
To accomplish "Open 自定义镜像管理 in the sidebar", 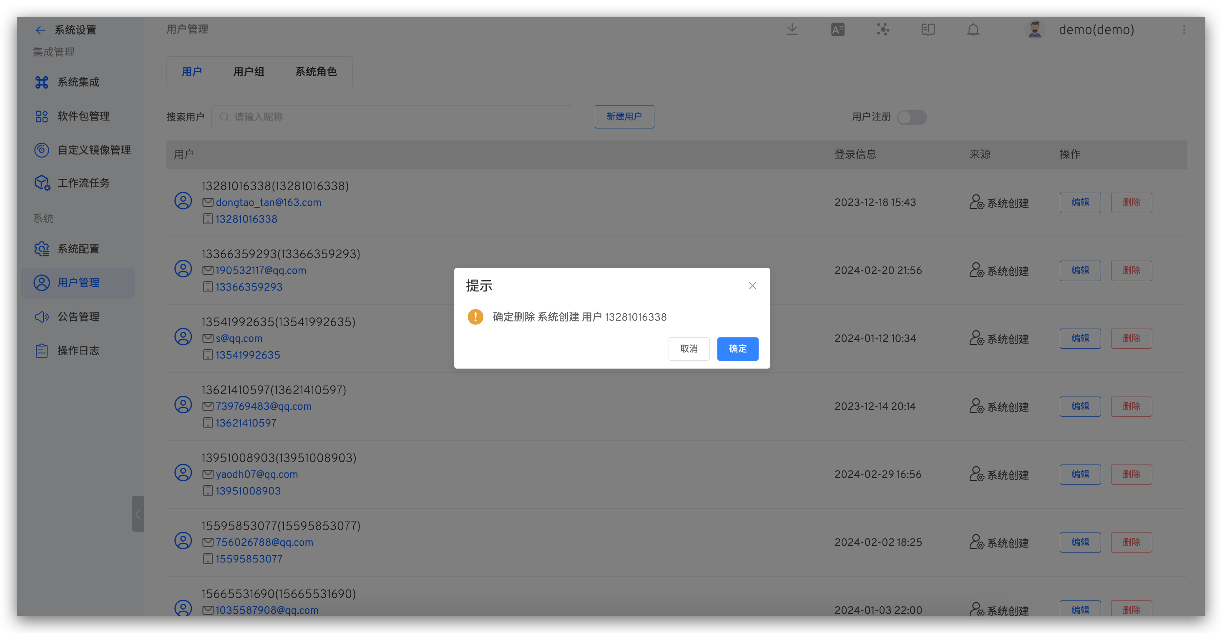I will [94, 150].
